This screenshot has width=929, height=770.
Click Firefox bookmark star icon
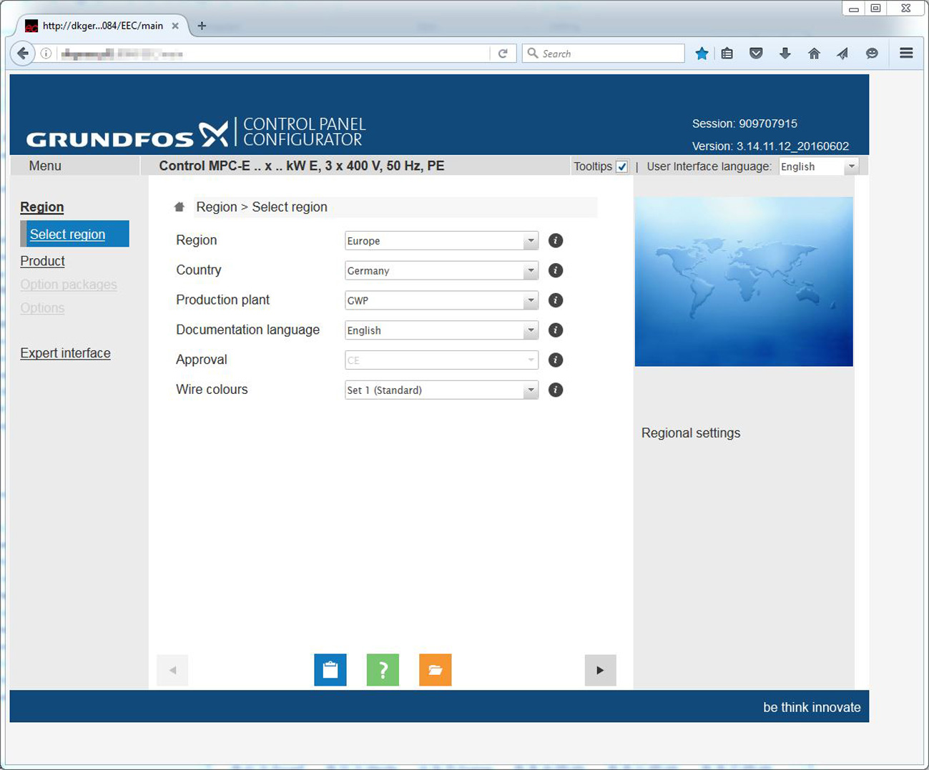(x=702, y=54)
